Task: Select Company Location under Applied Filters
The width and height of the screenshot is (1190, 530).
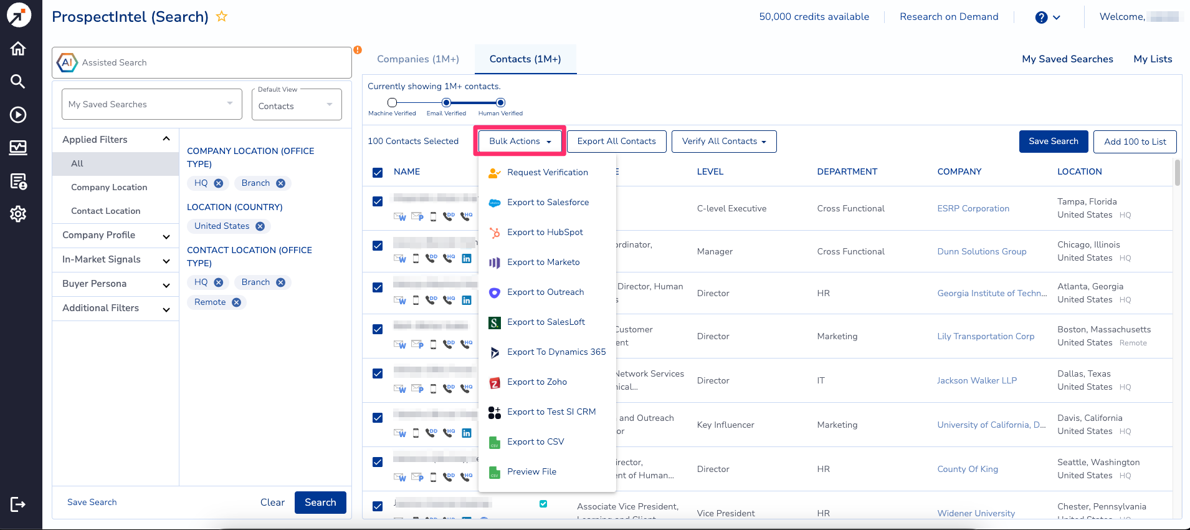Action: pyautogui.click(x=109, y=188)
